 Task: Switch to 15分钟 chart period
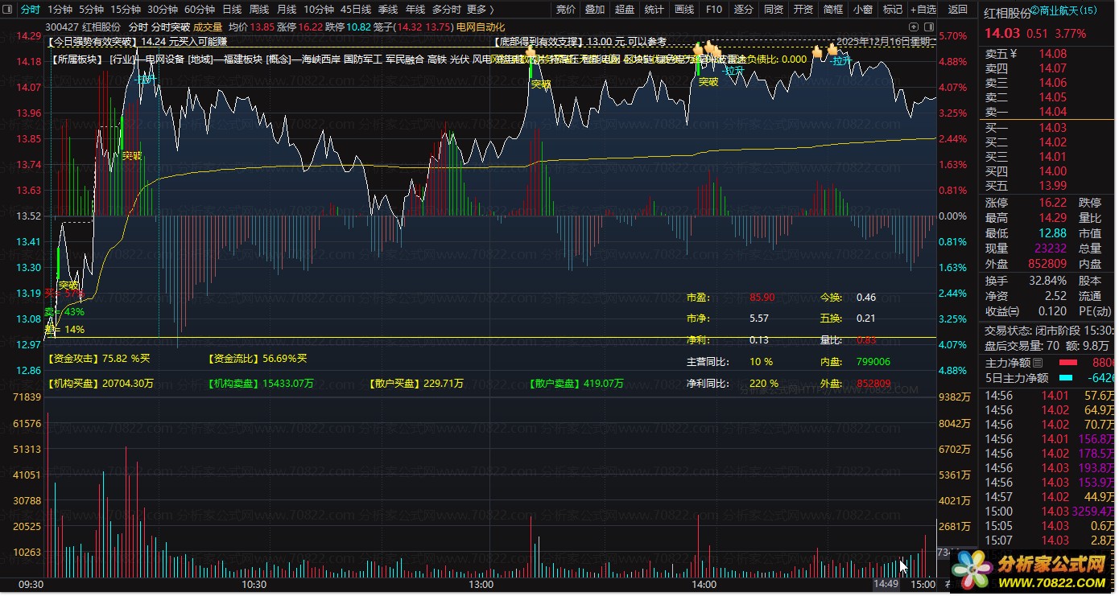pos(126,10)
